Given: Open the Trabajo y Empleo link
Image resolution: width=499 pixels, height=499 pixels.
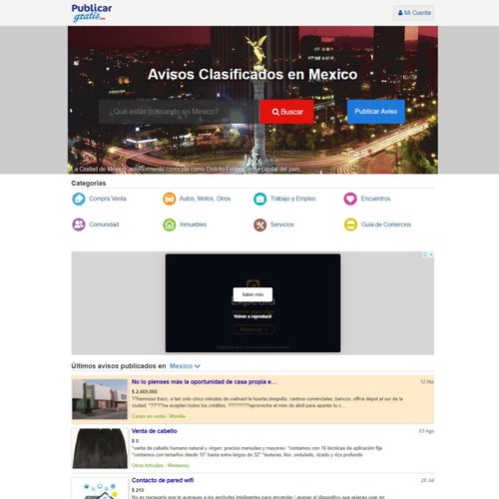Looking at the screenshot, I should (x=292, y=199).
